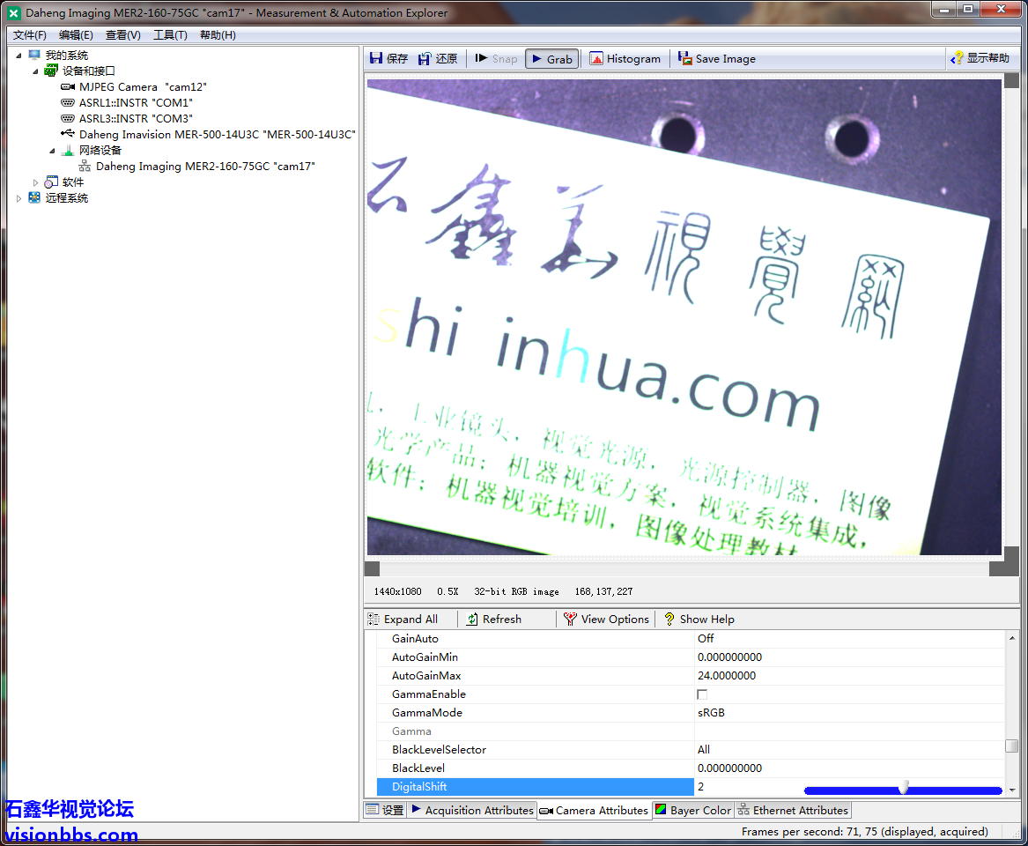Click the Save (保存) floppy disk icon
The height and width of the screenshot is (846, 1028).
click(377, 59)
